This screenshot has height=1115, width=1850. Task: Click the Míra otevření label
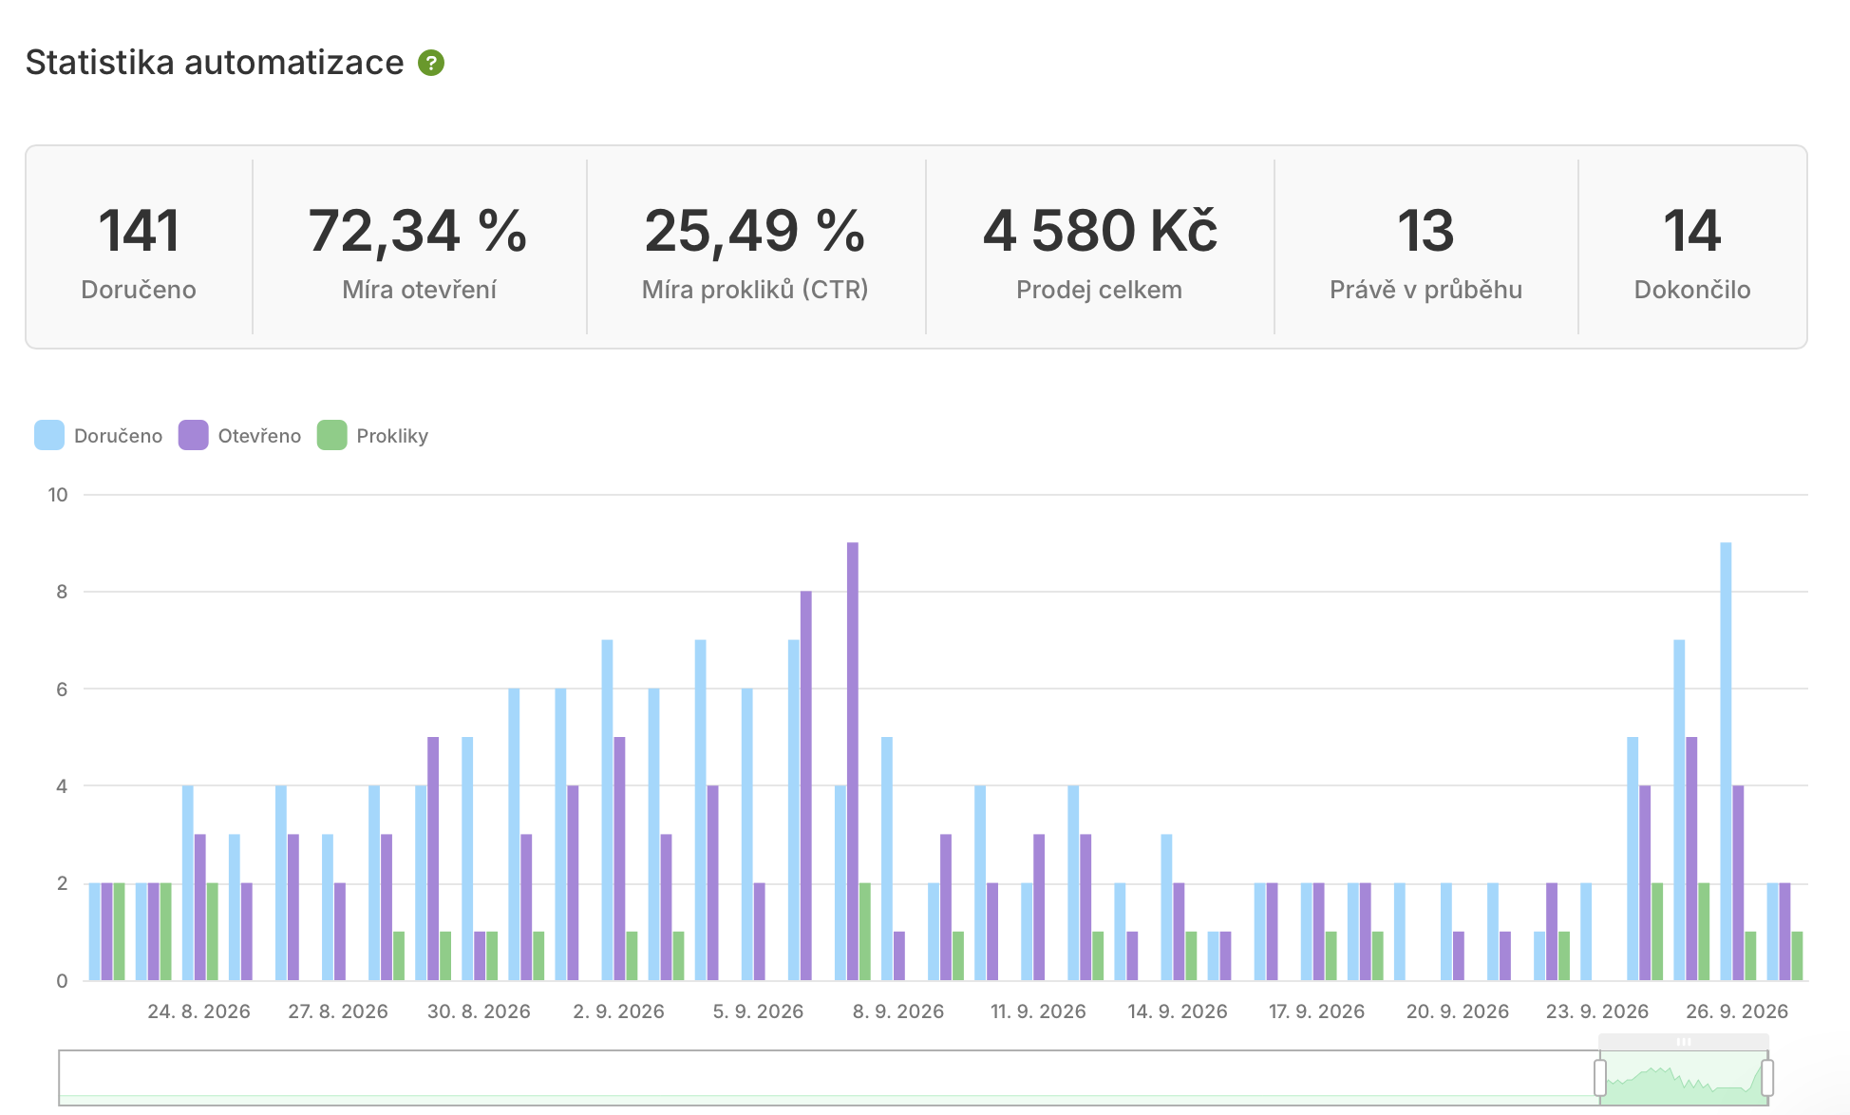[x=419, y=290]
